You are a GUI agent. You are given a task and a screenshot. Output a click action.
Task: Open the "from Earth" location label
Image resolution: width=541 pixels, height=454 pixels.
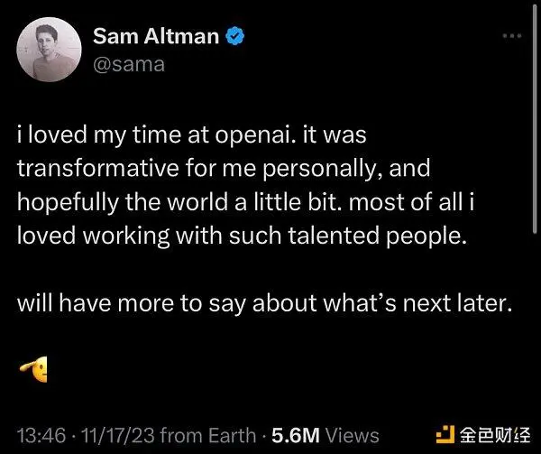(x=208, y=435)
